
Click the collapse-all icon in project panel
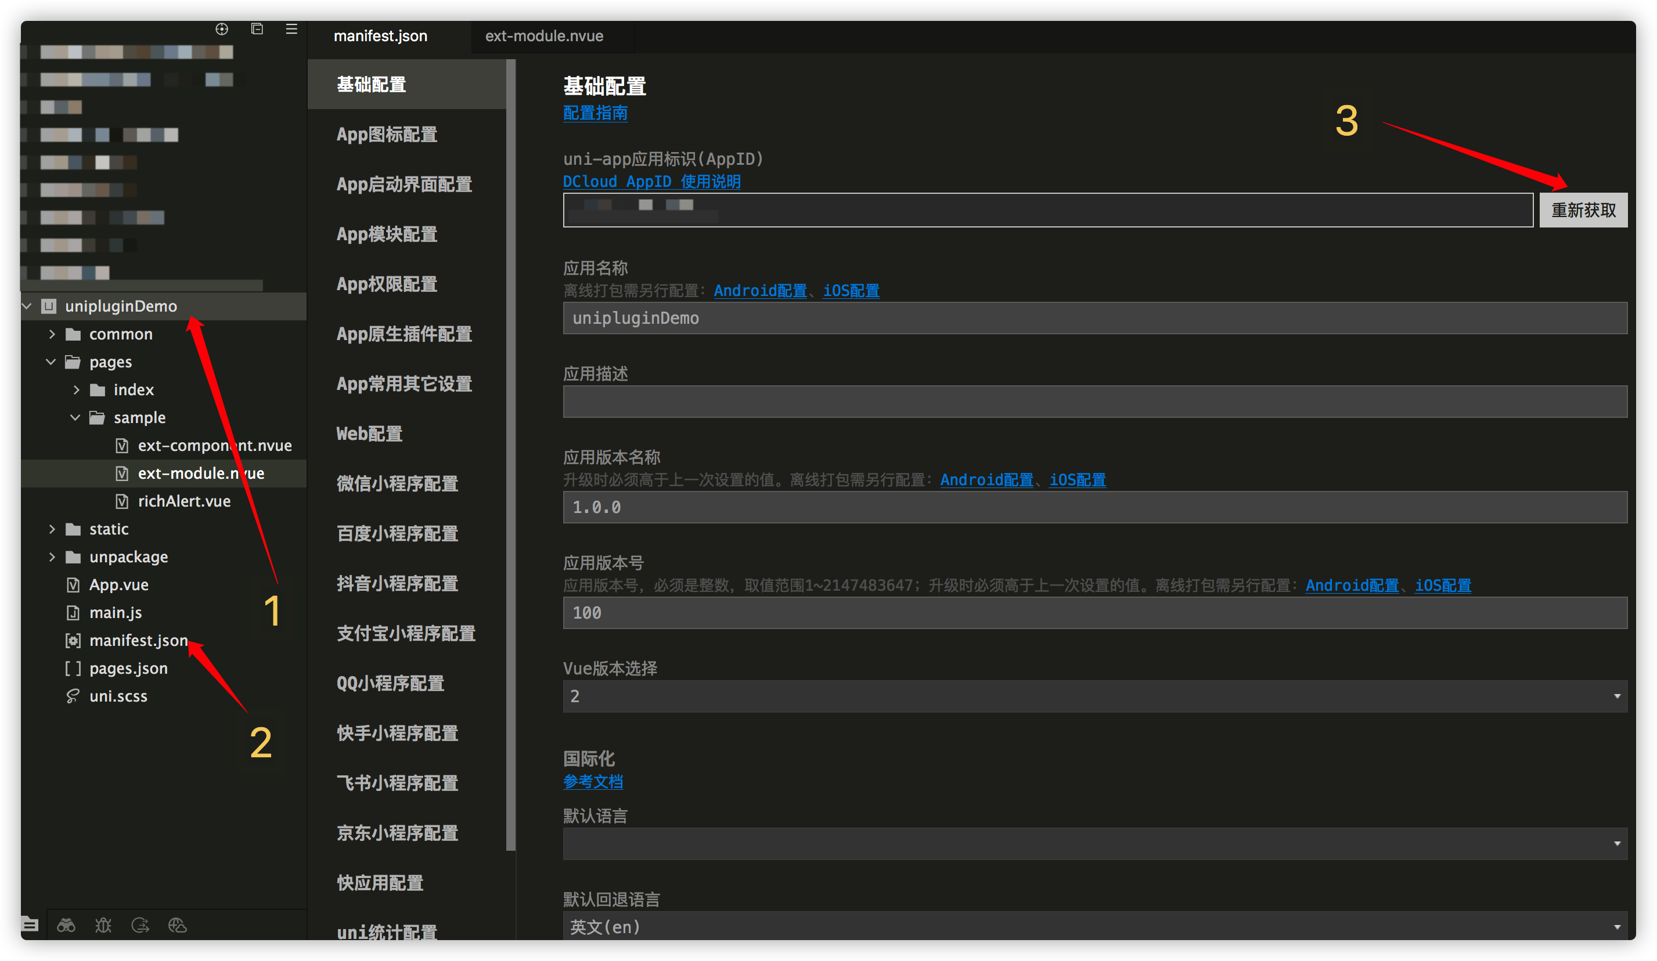(x=257, y=29)
